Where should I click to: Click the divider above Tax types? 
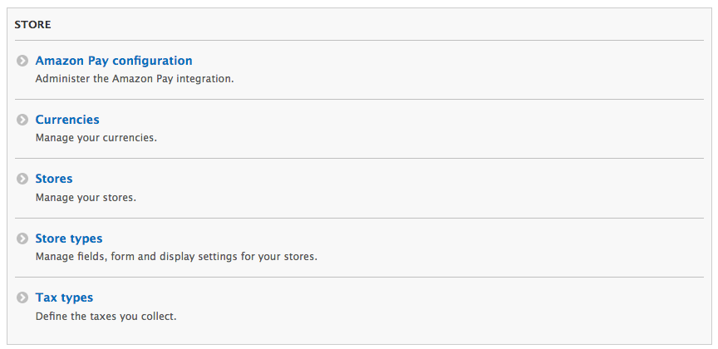click(x=359, y=278)
